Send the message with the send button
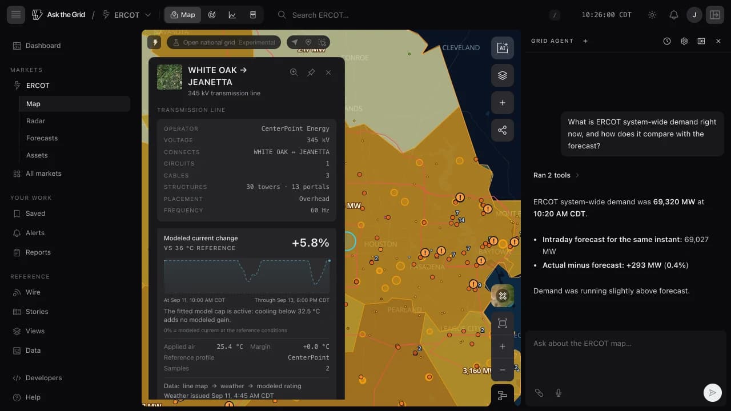The image size is (731, 411). [x=712, y=393]
